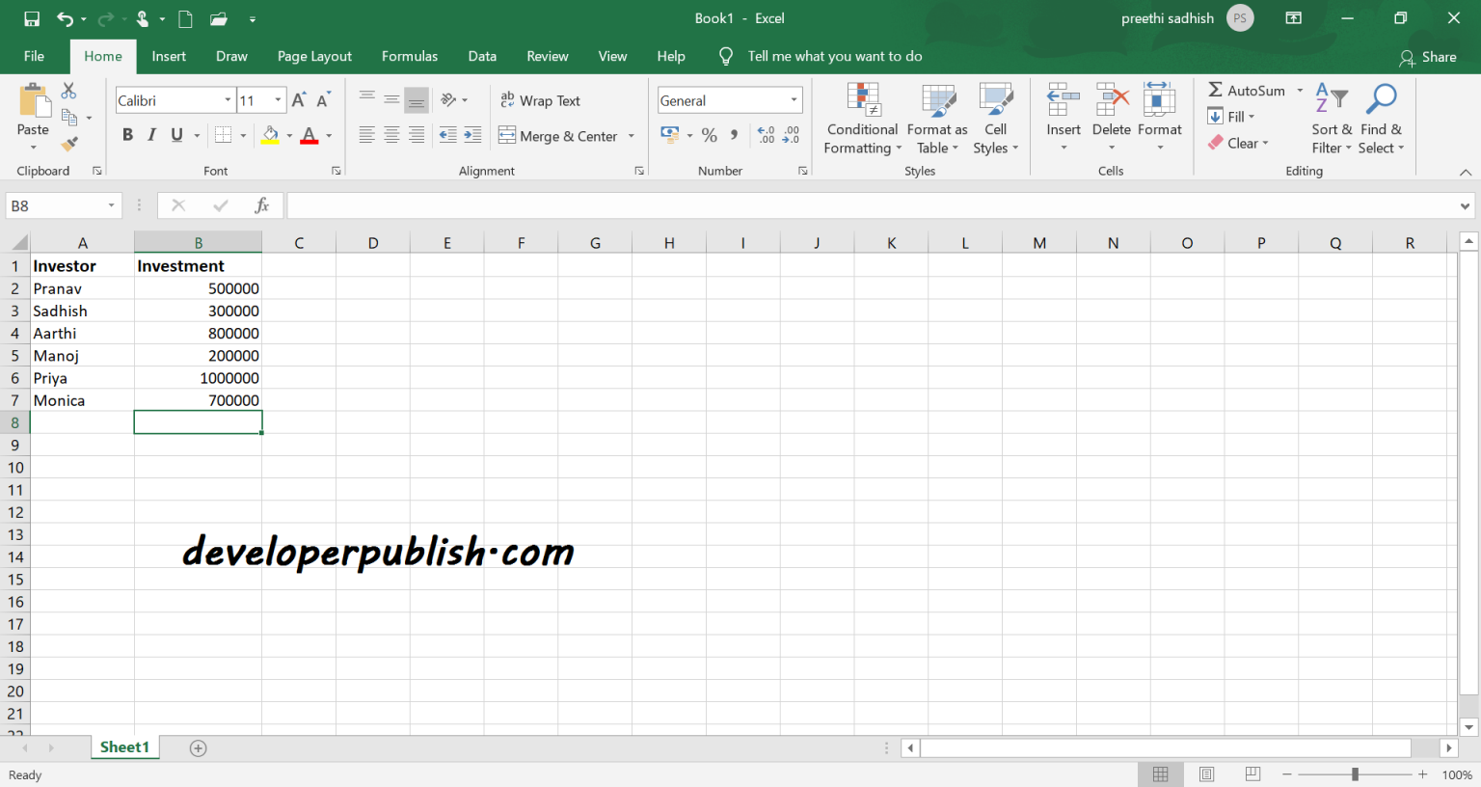This screenshot has height=787, width=1481.
Task: Click the Insert Function fx icon
Action: tap(261, 205)
